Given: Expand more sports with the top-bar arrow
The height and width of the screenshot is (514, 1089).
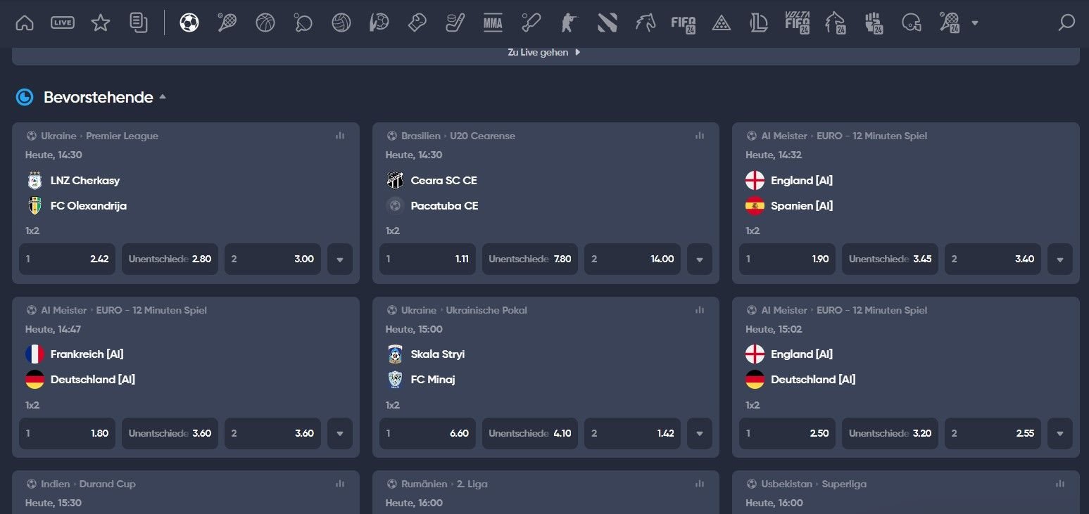Looking at the screenshot, I should coord(975,23).
